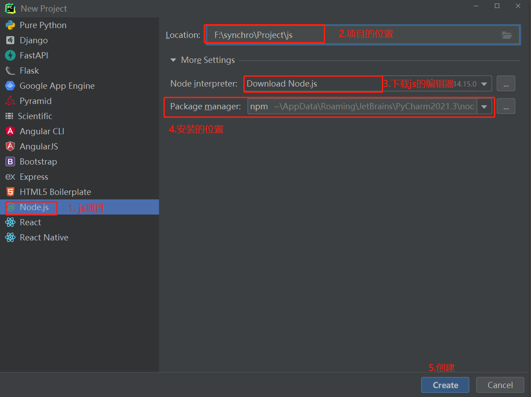The image size is (531, 397).
Task: Choose FastAPI from the project list
Action: click(x=79, y=55)
